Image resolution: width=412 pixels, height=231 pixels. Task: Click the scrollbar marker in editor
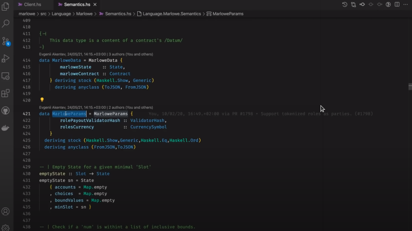410,87
